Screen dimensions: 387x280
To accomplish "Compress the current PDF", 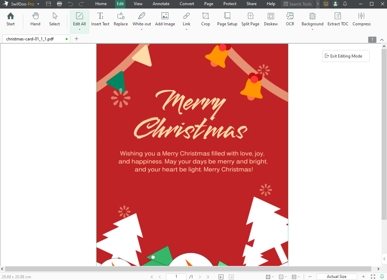I will [x=361, y=19].
